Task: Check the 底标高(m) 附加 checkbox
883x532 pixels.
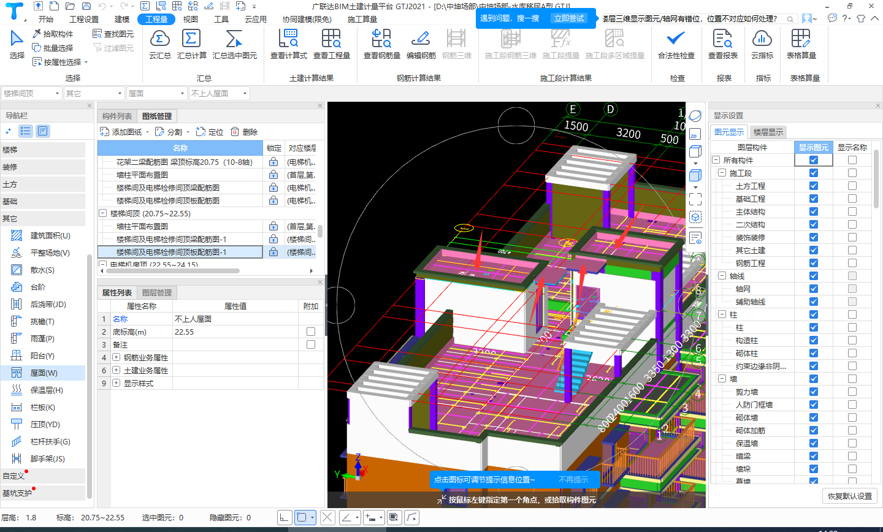Action: pos(311,332)
